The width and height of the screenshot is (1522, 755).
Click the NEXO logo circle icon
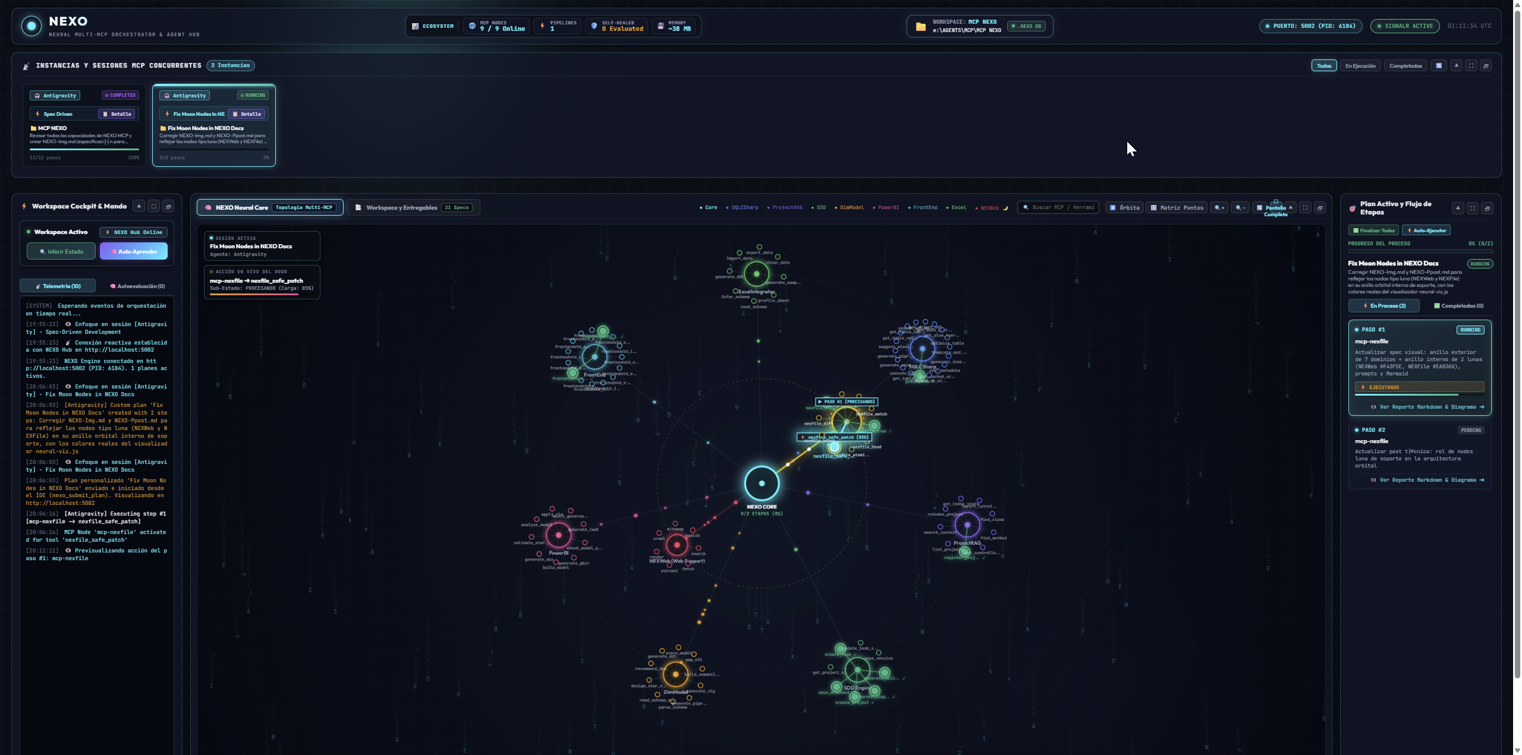click(x=32, y=26)
